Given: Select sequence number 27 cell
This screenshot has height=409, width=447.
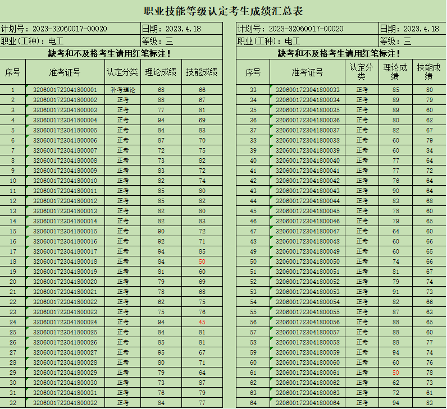Looking at the screenshot, I should click(13, 352).
